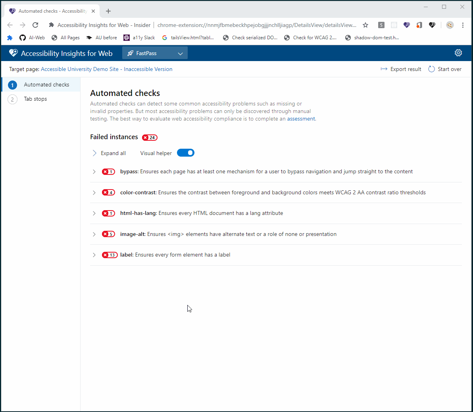This screenshot has height=412, width=473.
Task: Click the Accessibility Insights heart logo in the header
Action: (x=13, y=53)
